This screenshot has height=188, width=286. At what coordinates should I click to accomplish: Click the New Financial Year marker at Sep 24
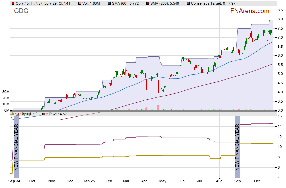click(x=16, y=146)
